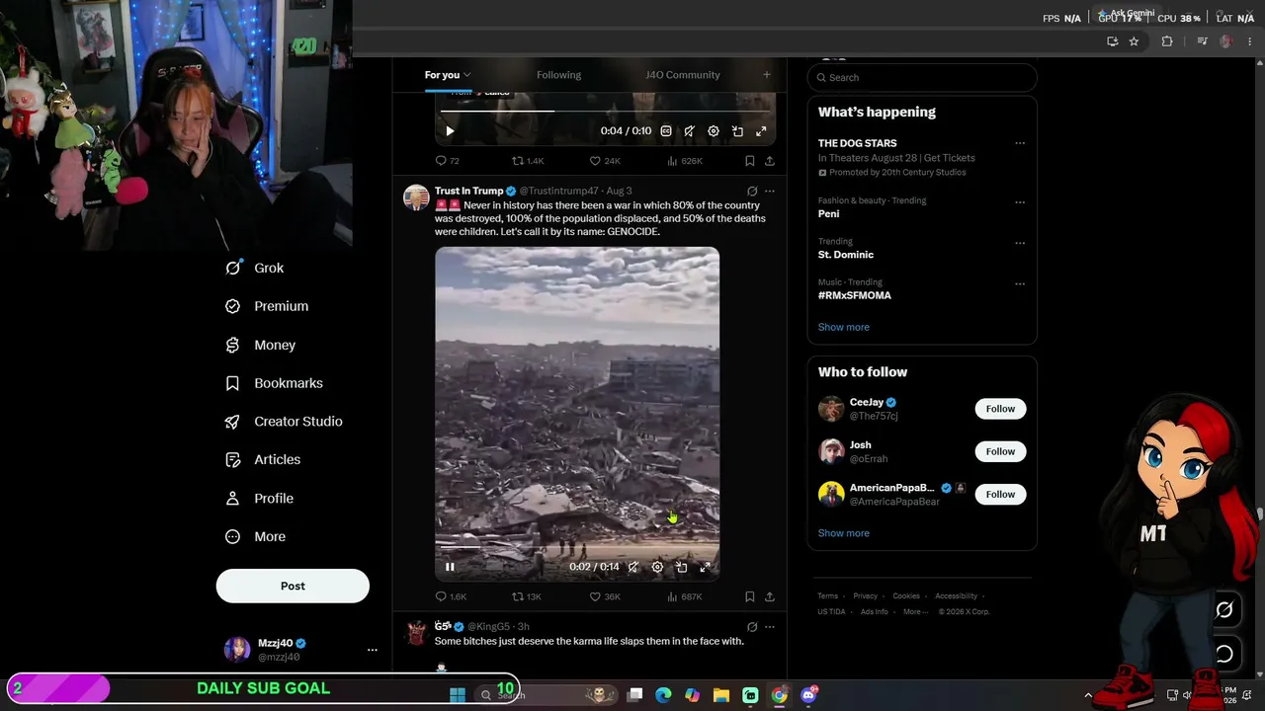The width and height of the screenshot is (1265, 711).
Task: Repost Trust In Trump post with 13K reposts
Action: (x=526, y=596)
